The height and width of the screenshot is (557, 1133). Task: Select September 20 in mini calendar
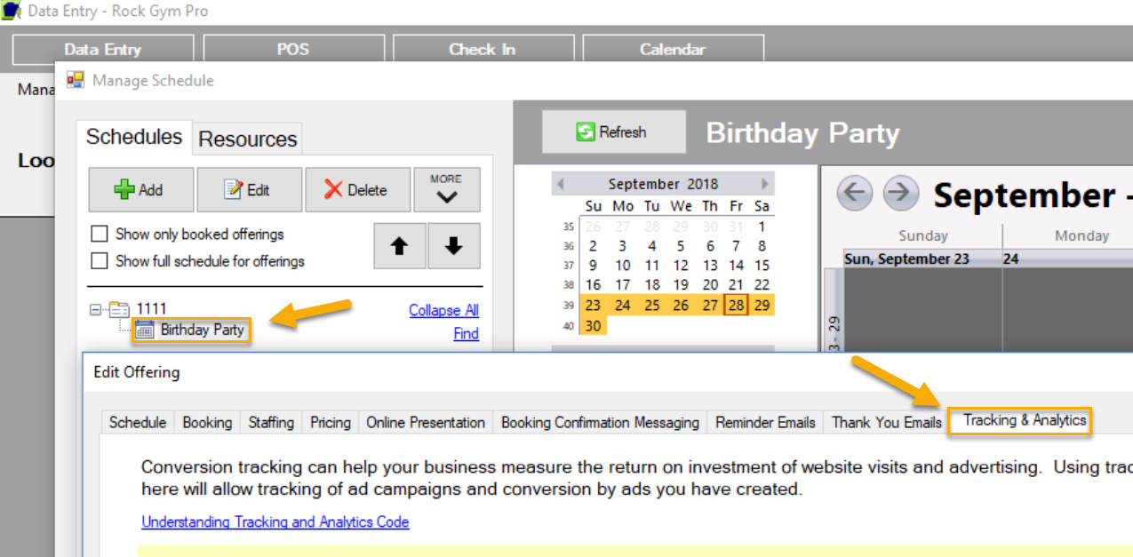(710, 285)
